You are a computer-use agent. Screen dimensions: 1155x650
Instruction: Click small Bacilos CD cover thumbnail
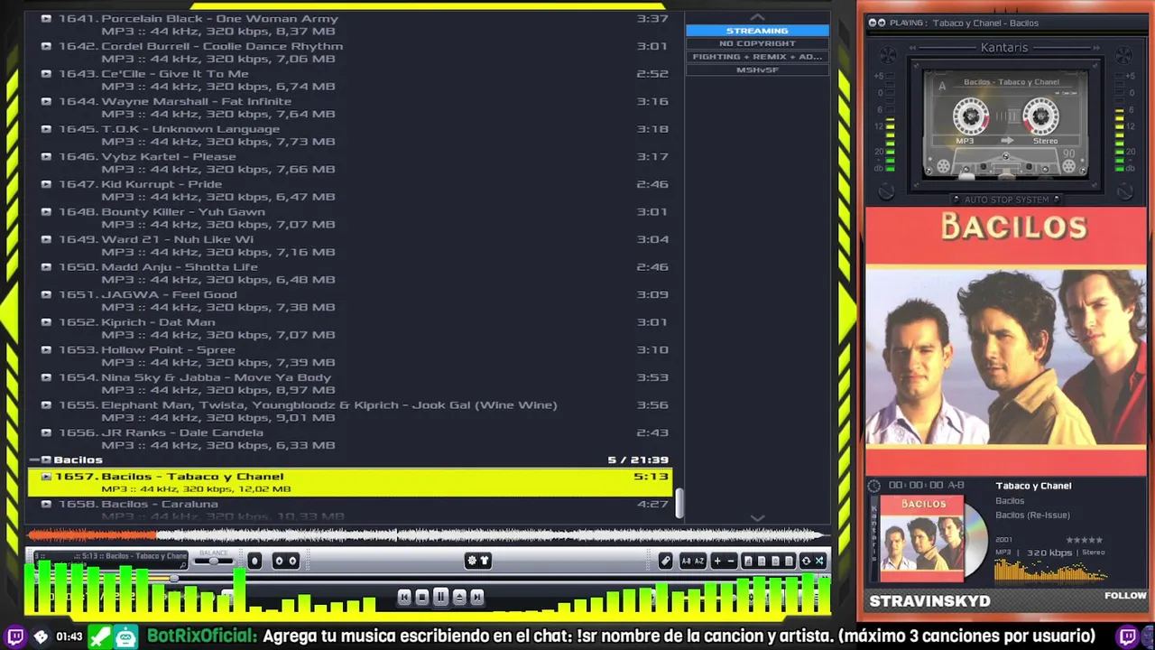pos(922,539)
